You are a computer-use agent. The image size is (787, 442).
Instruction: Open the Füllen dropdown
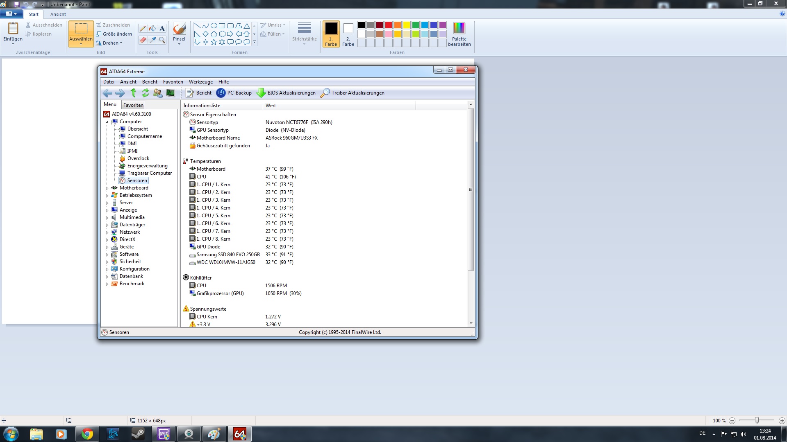click(x=273, y=34)
